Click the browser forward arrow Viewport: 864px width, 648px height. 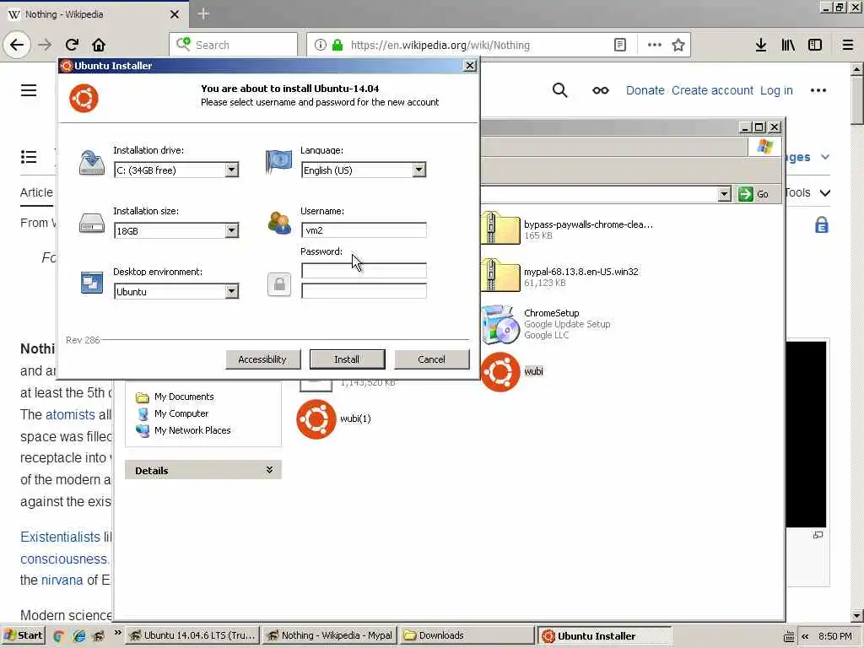click(46, 45)
